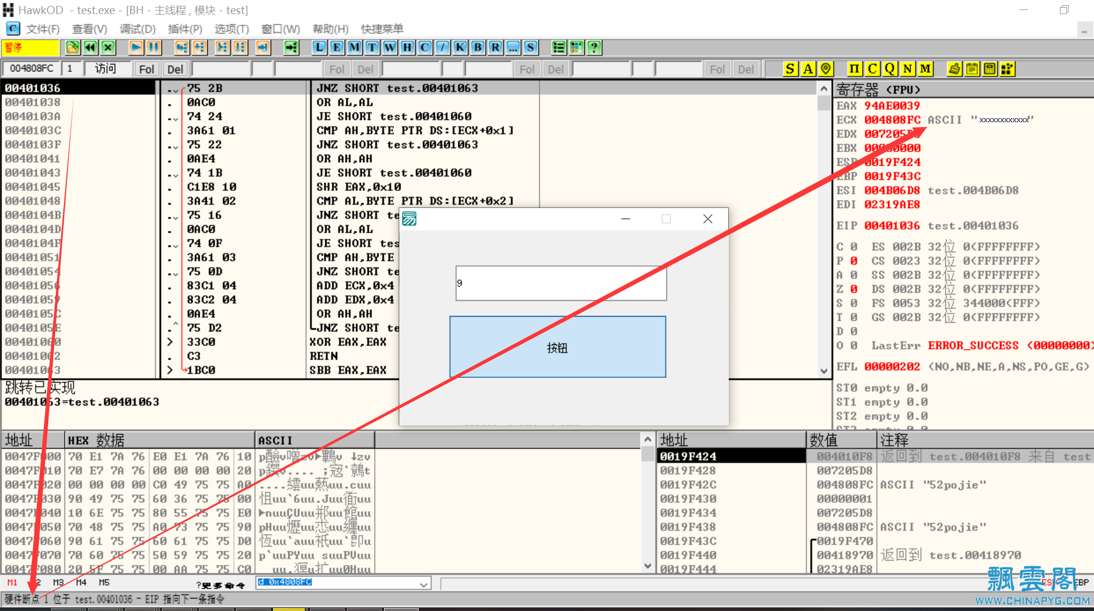Open the 插件(P) menu

(185, 29)
